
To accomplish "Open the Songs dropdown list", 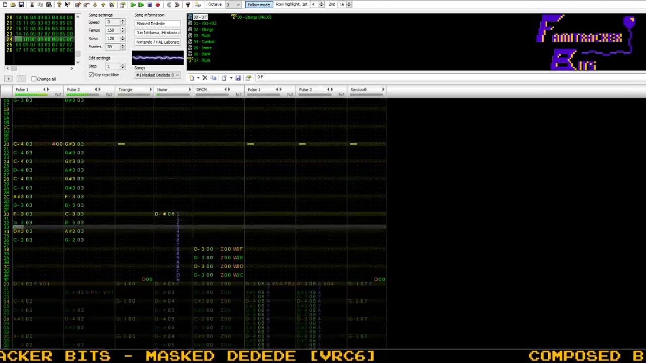I will pos(157,75).
